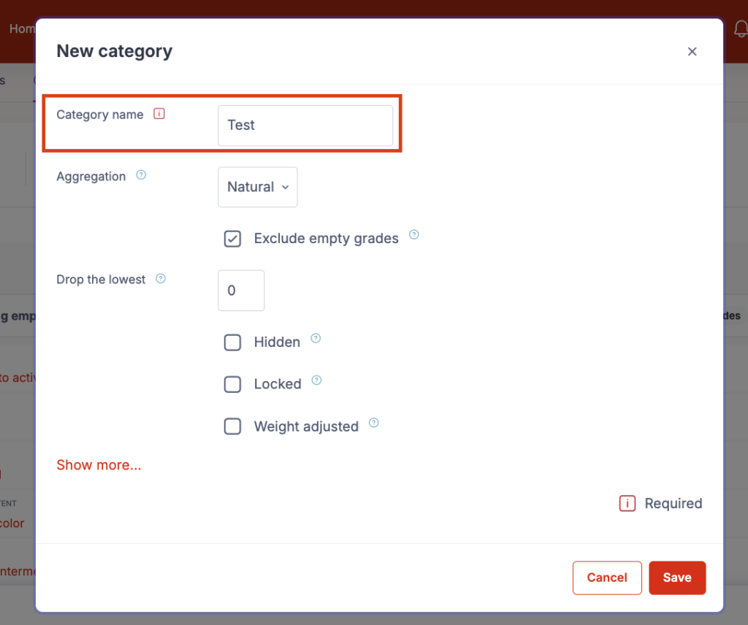Image resolution: width=748 pixels, height=625 pixels.
Task: Save the new category
Action: click(x=677, y=578)
